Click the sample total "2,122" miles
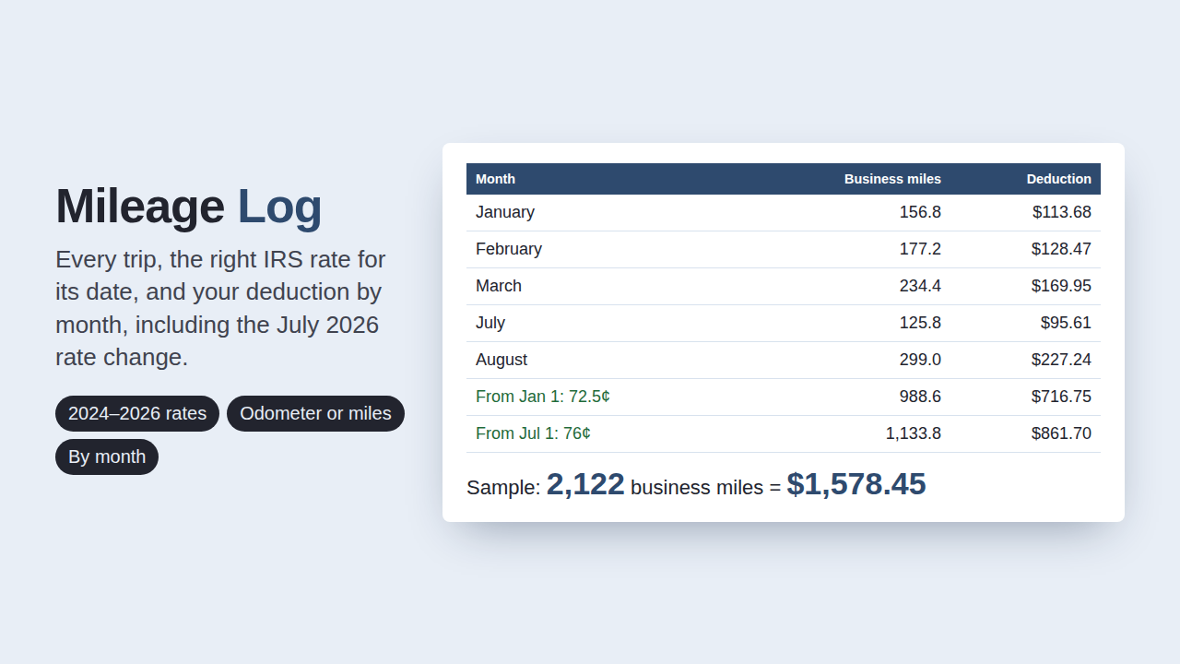1180x664 pixels. tap(585, 484)
